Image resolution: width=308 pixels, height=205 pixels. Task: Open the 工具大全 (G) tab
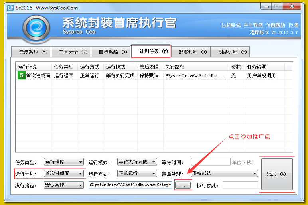71,52
